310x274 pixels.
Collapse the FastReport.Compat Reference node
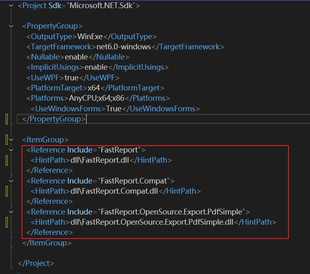point(11,181)
